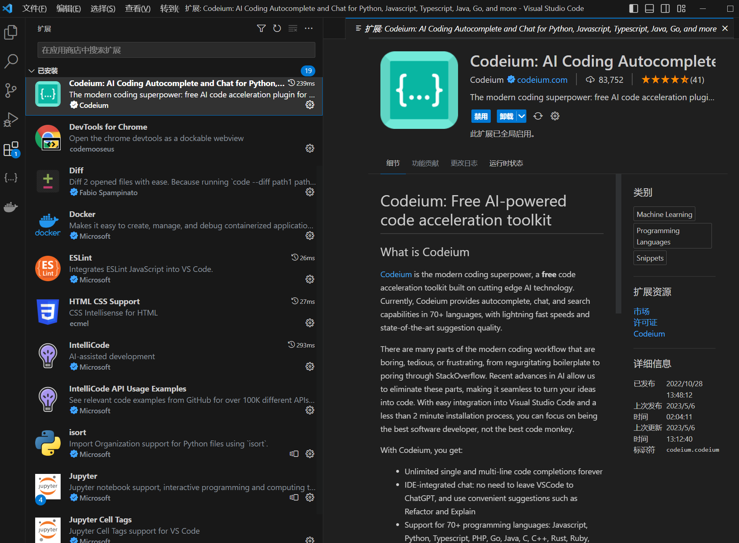This screenshot has width=739, height=543.
Task: Click the Codeium link in description paragraph
Action: [396, 274]
